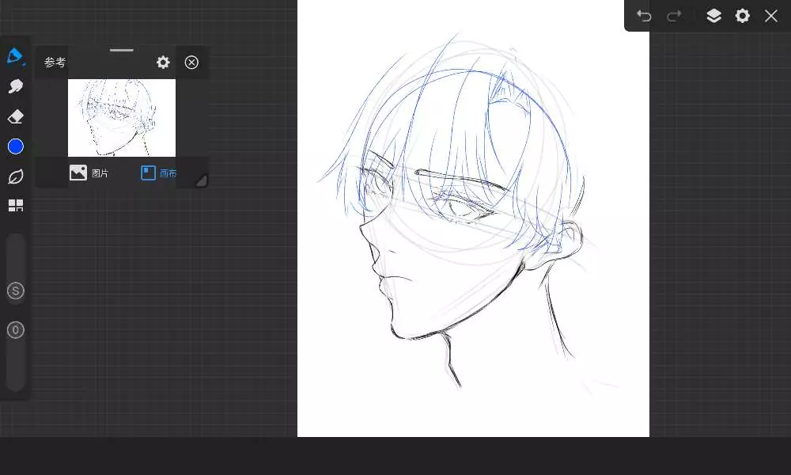The width and height of the screenshot is (791, 475).
Task: Select the eraser tool
Action: pyautogui.click(x=15, y=116)
